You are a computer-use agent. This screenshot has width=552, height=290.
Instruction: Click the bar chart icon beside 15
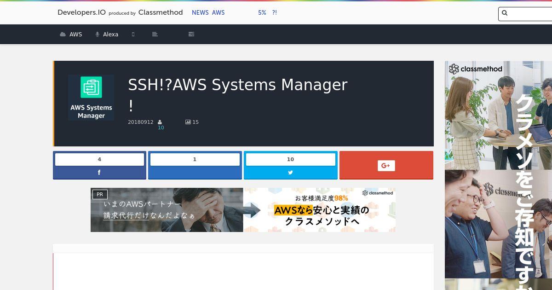tap(188, 122)
